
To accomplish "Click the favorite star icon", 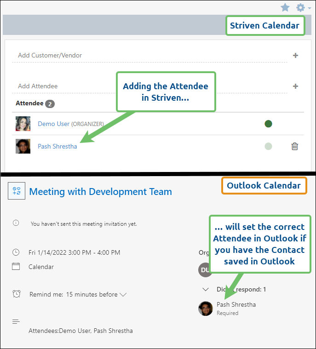I will [x=285, y=7].
